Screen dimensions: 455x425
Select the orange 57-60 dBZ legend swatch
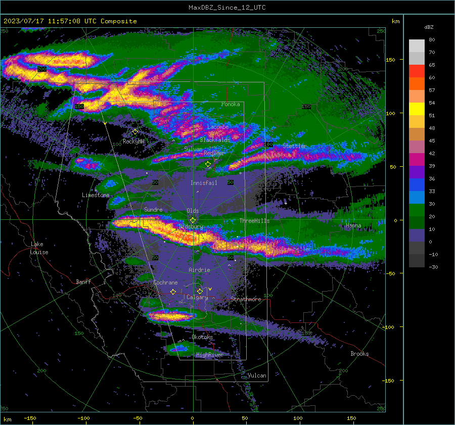pos(417,84)
